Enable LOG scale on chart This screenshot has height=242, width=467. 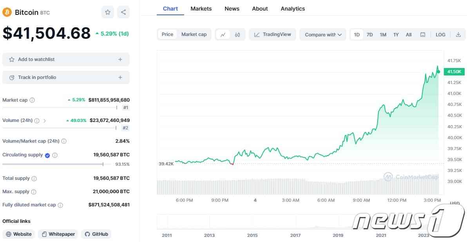pos(440,34)
